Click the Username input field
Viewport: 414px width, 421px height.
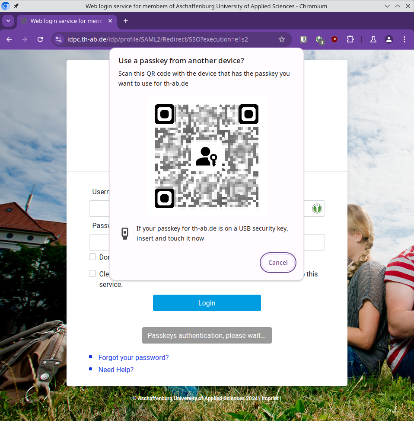(207, 209)
